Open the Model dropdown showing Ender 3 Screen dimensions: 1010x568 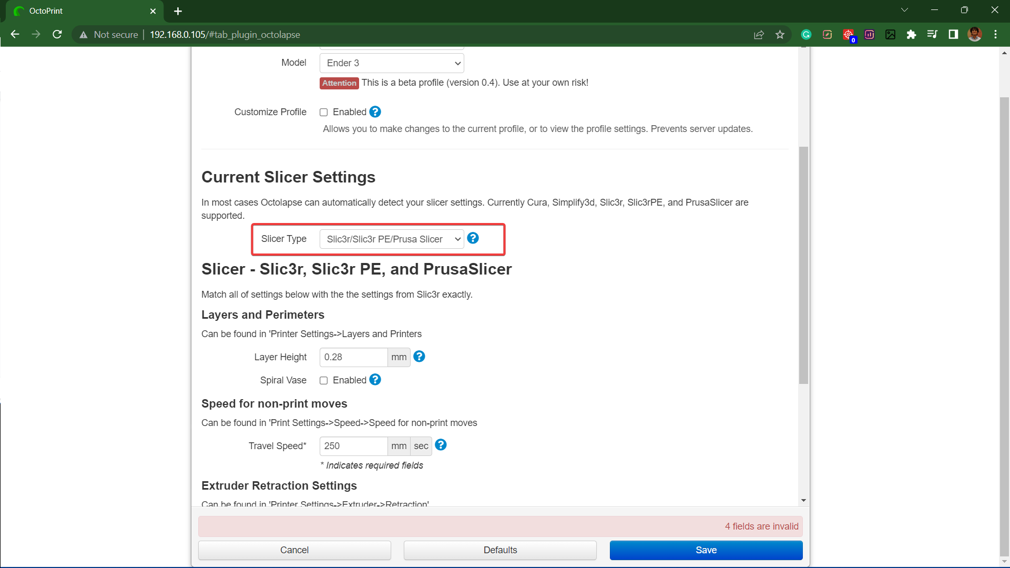tap(392, 63)
